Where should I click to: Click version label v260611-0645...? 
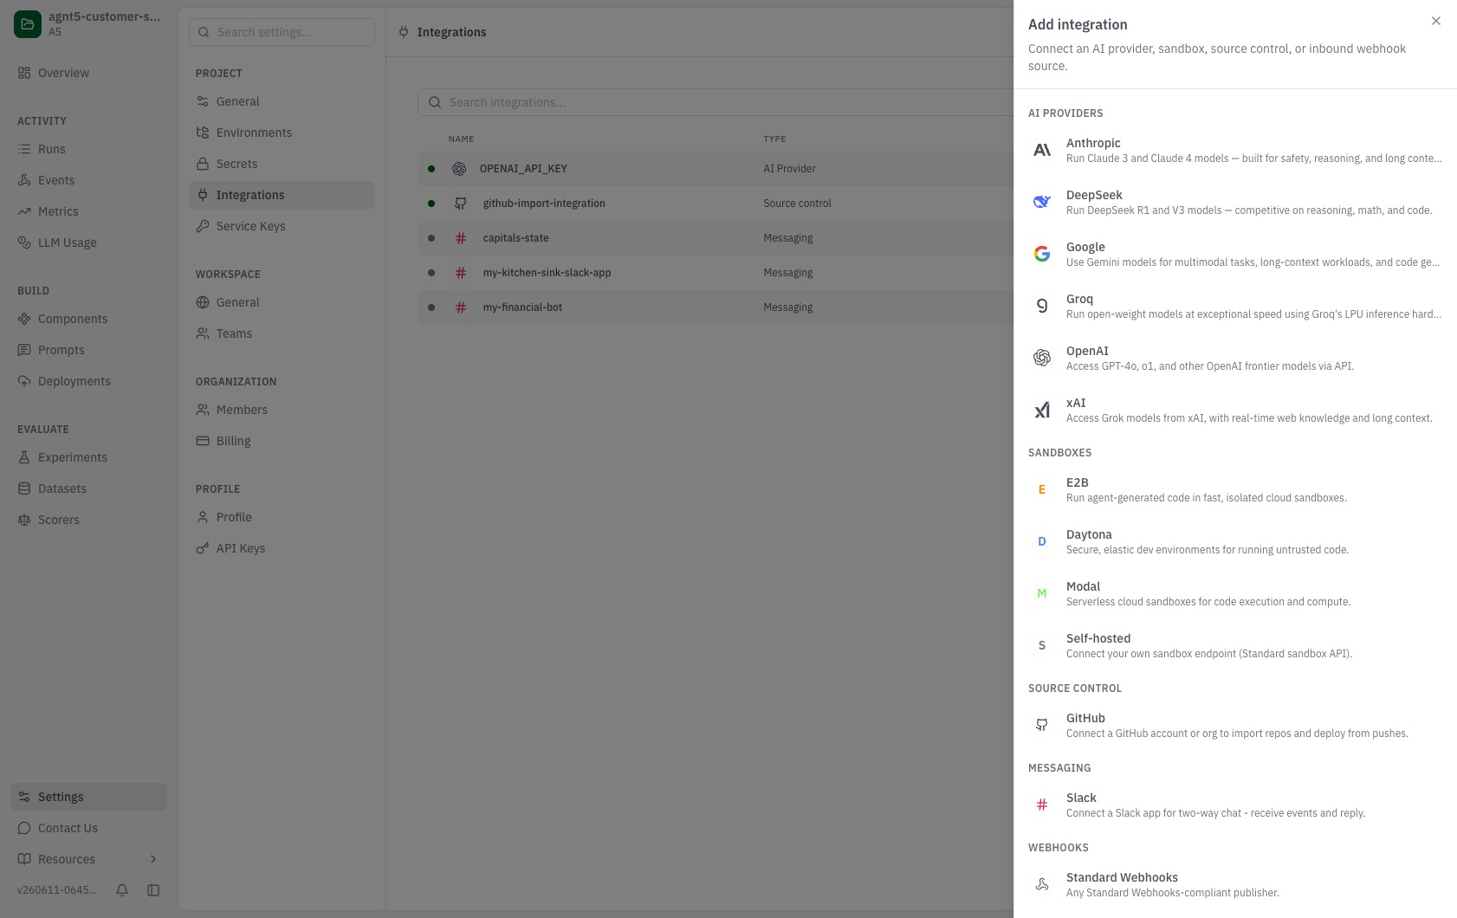click(x=57, y=890)
